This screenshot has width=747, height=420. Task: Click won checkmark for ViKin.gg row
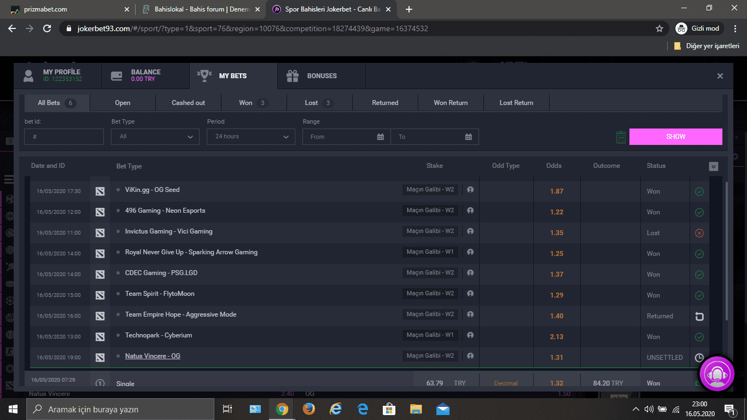(699, 191)
